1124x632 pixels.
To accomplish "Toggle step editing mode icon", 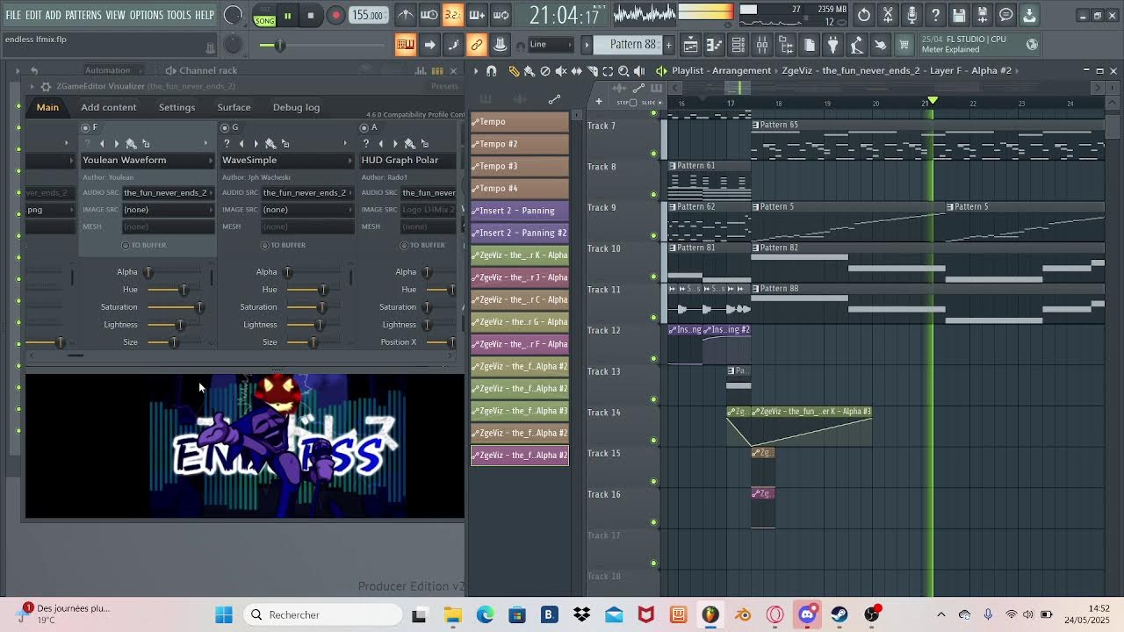I will [x=453, y=45].
